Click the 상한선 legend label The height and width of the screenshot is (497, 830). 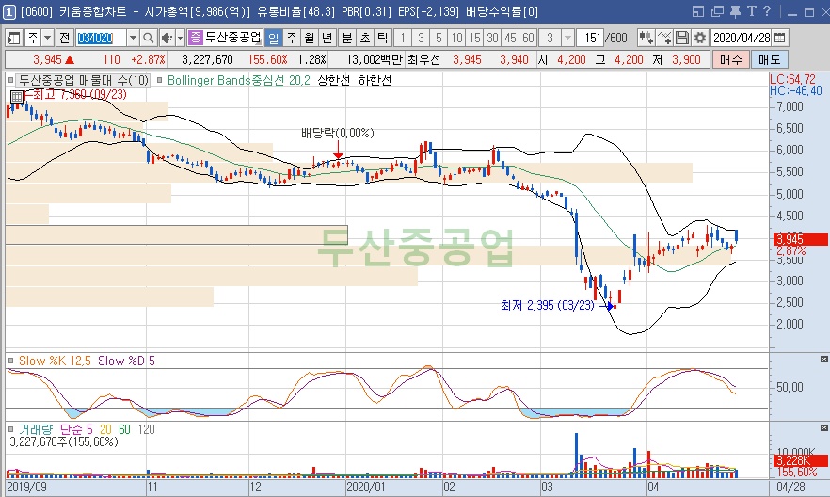pyautogui.click(x=333, y=80)
